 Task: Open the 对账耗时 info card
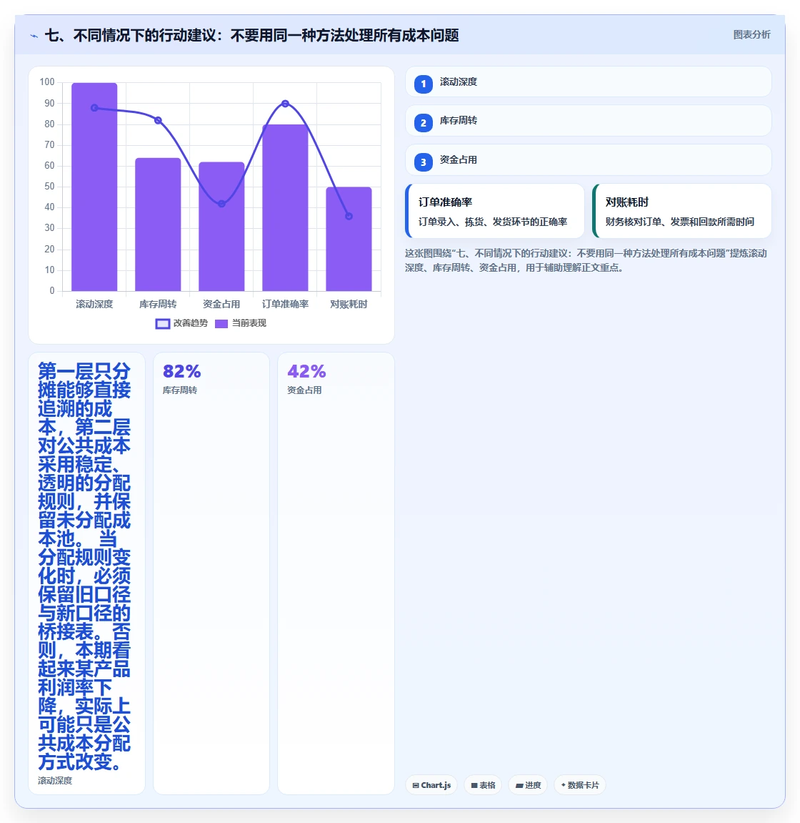(x=681, y=211)
